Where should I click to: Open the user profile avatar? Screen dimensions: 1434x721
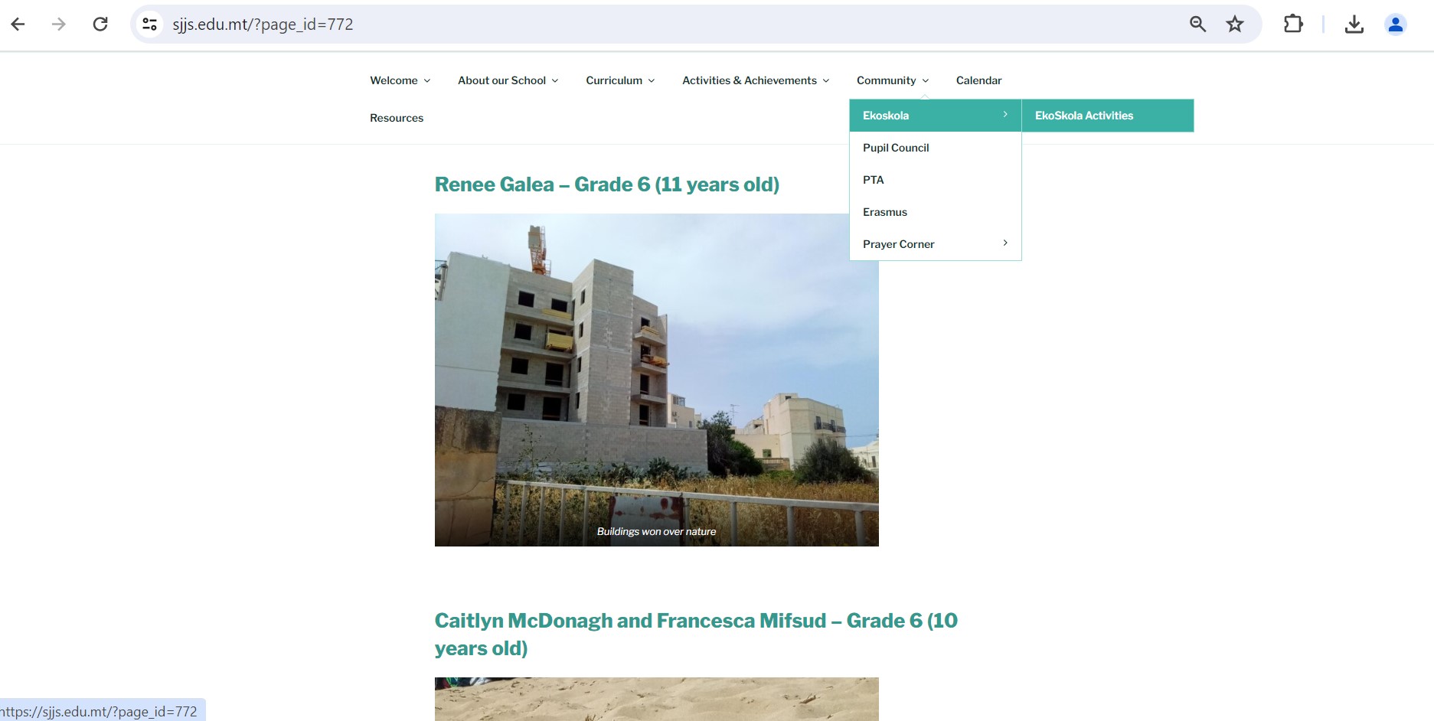(x=1395, y=24)
